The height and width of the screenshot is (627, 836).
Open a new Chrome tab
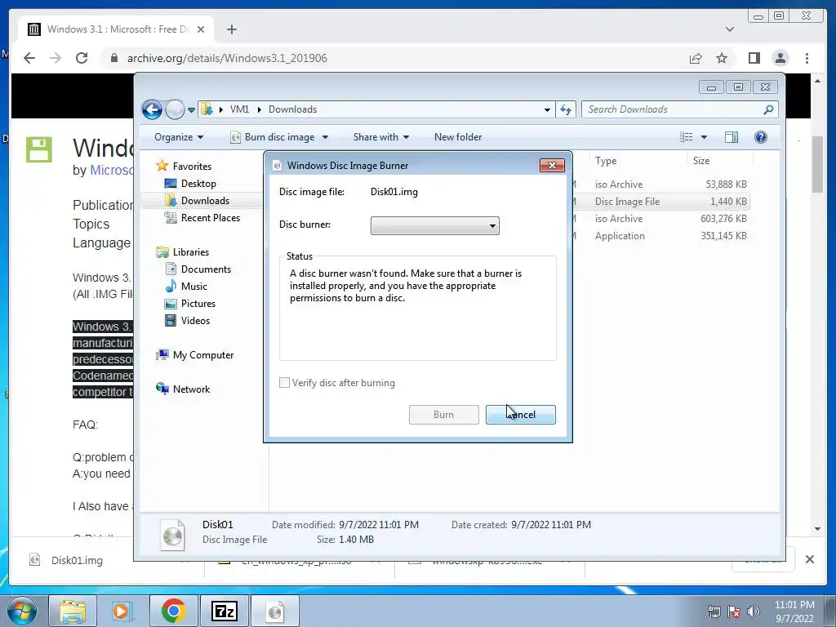pyautogui.click(x=231, y=29)
